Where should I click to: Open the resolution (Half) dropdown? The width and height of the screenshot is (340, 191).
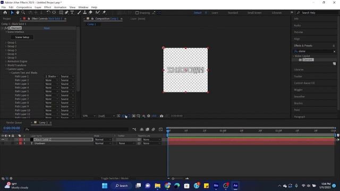click(x=106, y=116)
